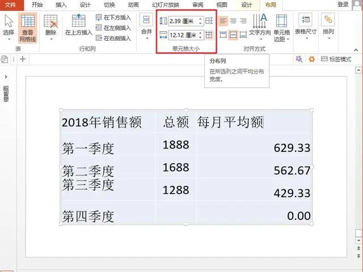The image size is (363, 272).
Task: Click 在下方插入 to insert a row below
Action: 113,18
